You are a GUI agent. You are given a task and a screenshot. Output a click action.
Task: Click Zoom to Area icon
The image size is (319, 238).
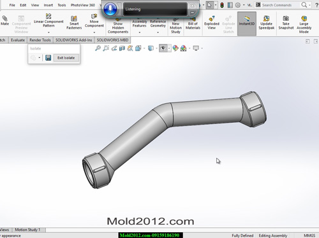pos(106,48)
